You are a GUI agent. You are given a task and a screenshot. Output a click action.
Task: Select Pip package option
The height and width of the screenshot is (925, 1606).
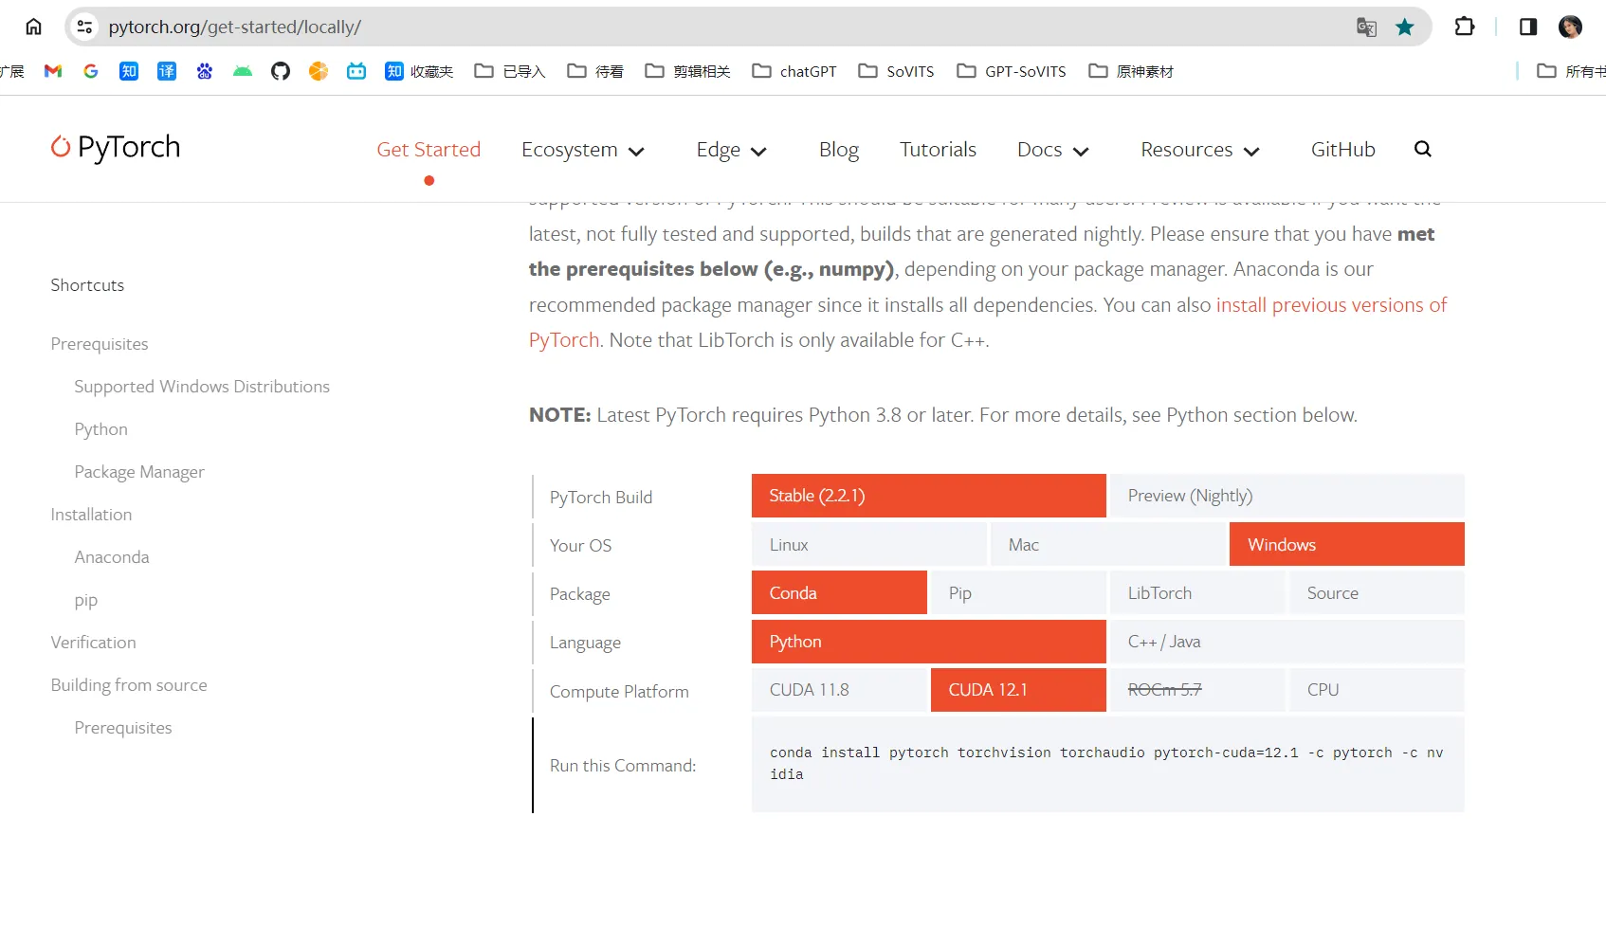click(x=1018, y=592)
